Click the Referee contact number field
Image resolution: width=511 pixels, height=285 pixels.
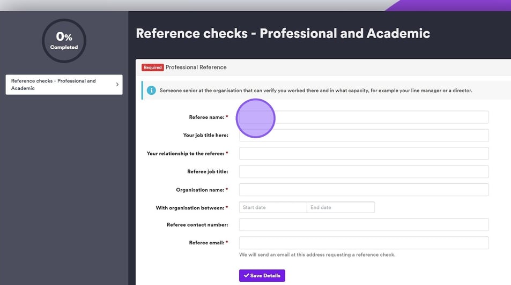click(x=364, y=225)
